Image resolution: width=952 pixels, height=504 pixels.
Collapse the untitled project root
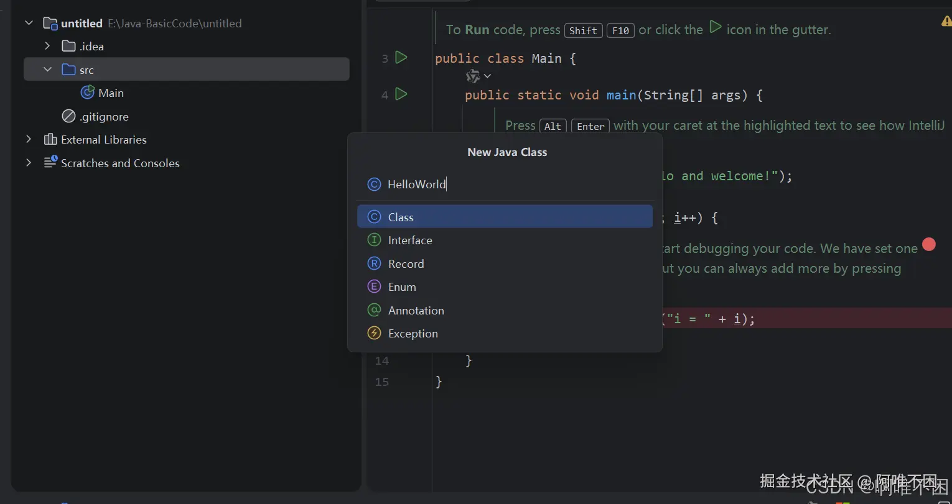pyautogui.click(x=29, y=23)
